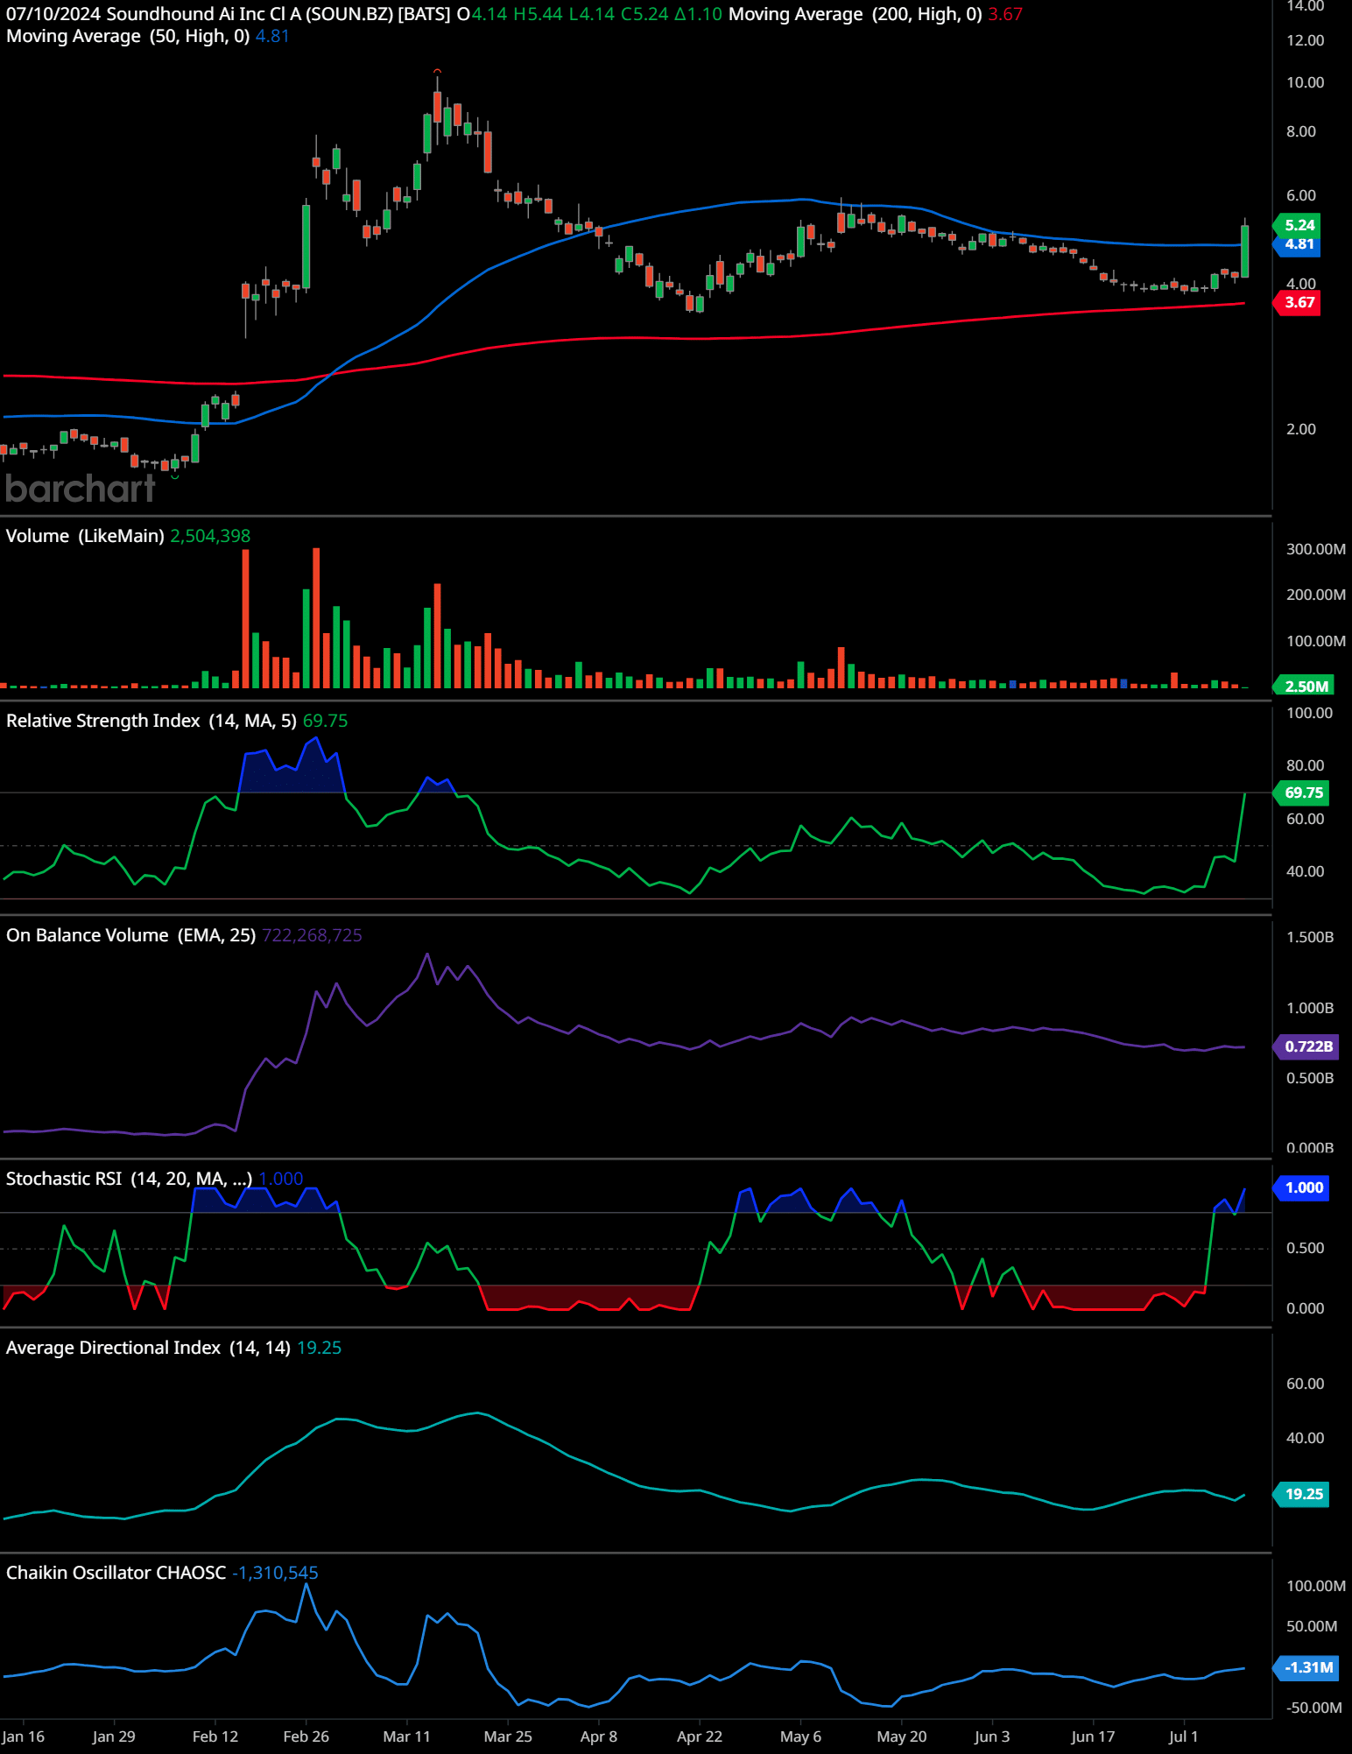Click the 100.00M Chaikin axis label
1352x1754 pixels.
pyautogui.click(x=1315, y=1586)
